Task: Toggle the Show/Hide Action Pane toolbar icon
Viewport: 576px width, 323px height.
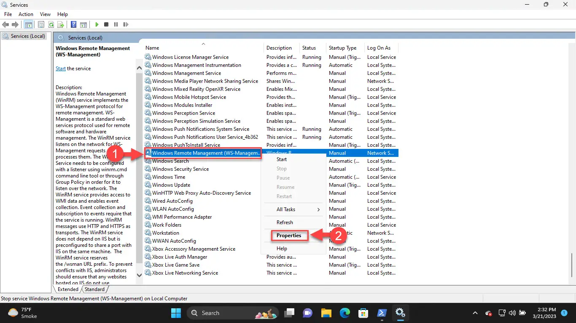Action: pyautogui.click(x=83, y=25)
